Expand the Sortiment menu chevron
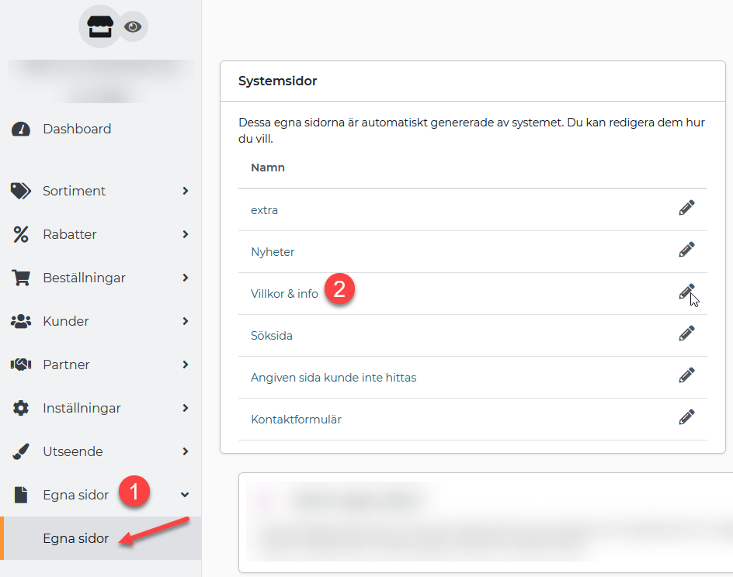This screenshot has width=733, height=577. click(x=185, y=191)
